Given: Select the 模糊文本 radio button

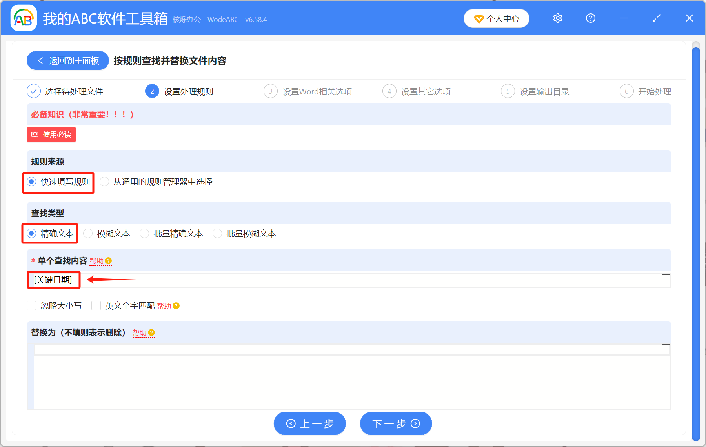Looking at the screenshot, I should pyautogui.click(x=88, y=233).
